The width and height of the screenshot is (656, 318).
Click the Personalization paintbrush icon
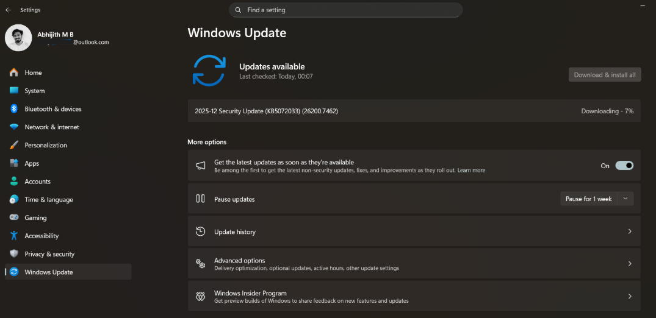pyautogui.click(x=13, y=145)
